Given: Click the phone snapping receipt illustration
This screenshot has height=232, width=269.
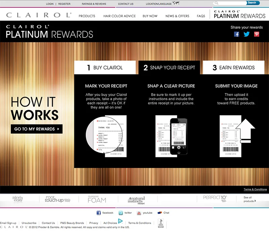Looking at the screenshot, I should tap(171, 136).
